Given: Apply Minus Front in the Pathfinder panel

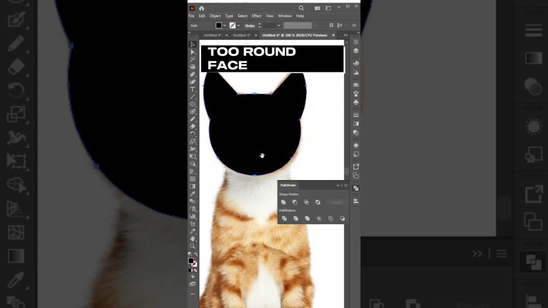Looking at the screenshot, I should [295, 202].
